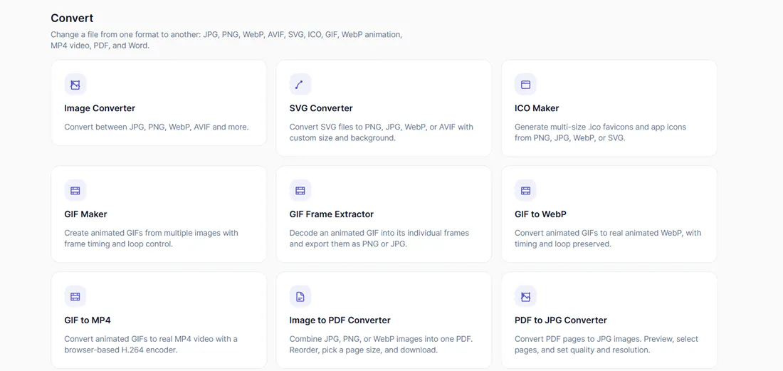Click the GIF Frame Extractor film icon
Screen dimensions: 783x371
click(x=300, y=191)
